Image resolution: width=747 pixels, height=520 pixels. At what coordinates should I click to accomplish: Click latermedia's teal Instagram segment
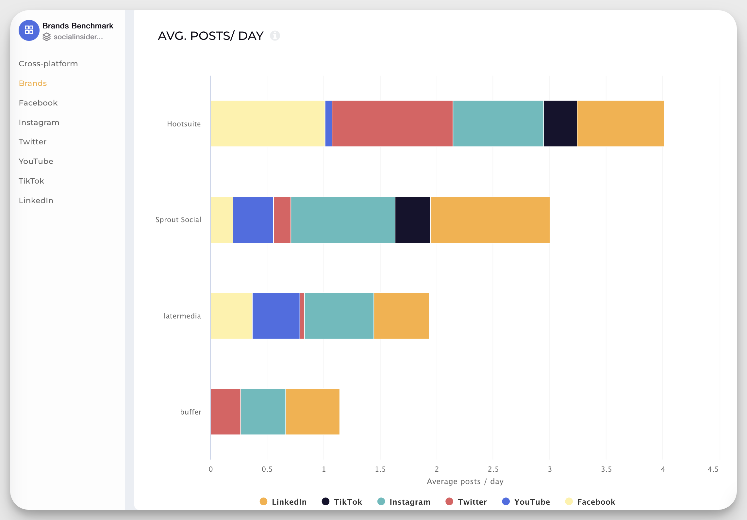(x=339, y=316)
